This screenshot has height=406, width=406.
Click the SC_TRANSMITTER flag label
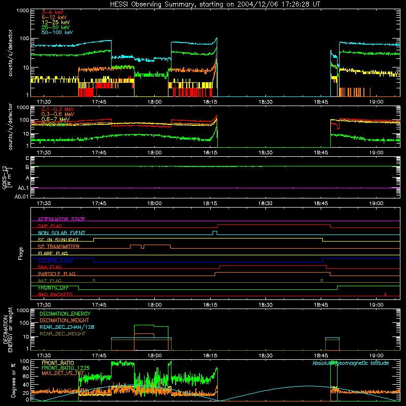tap(59, 246)
